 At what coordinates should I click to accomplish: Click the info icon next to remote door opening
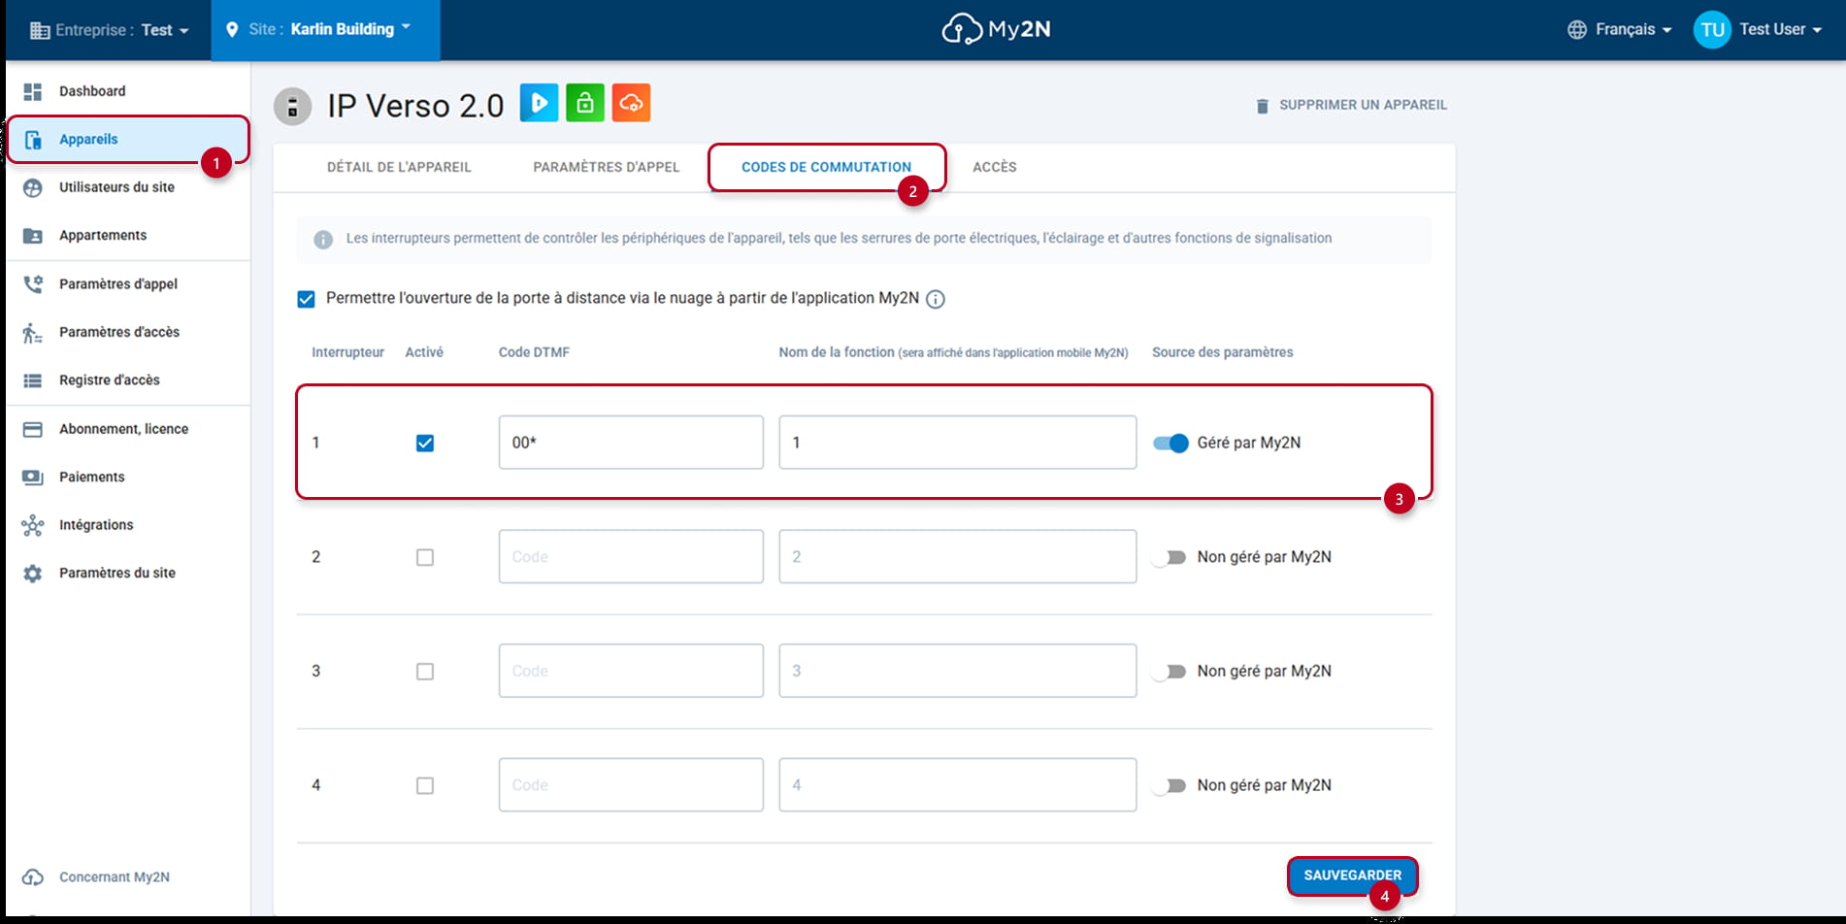click(x=936, y=299)
